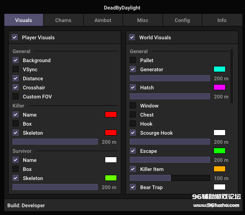The width and height of the screenshot is (245, 215).
Task: Toggle the Player Visuals checkbox
Action: tap(15, 38)
